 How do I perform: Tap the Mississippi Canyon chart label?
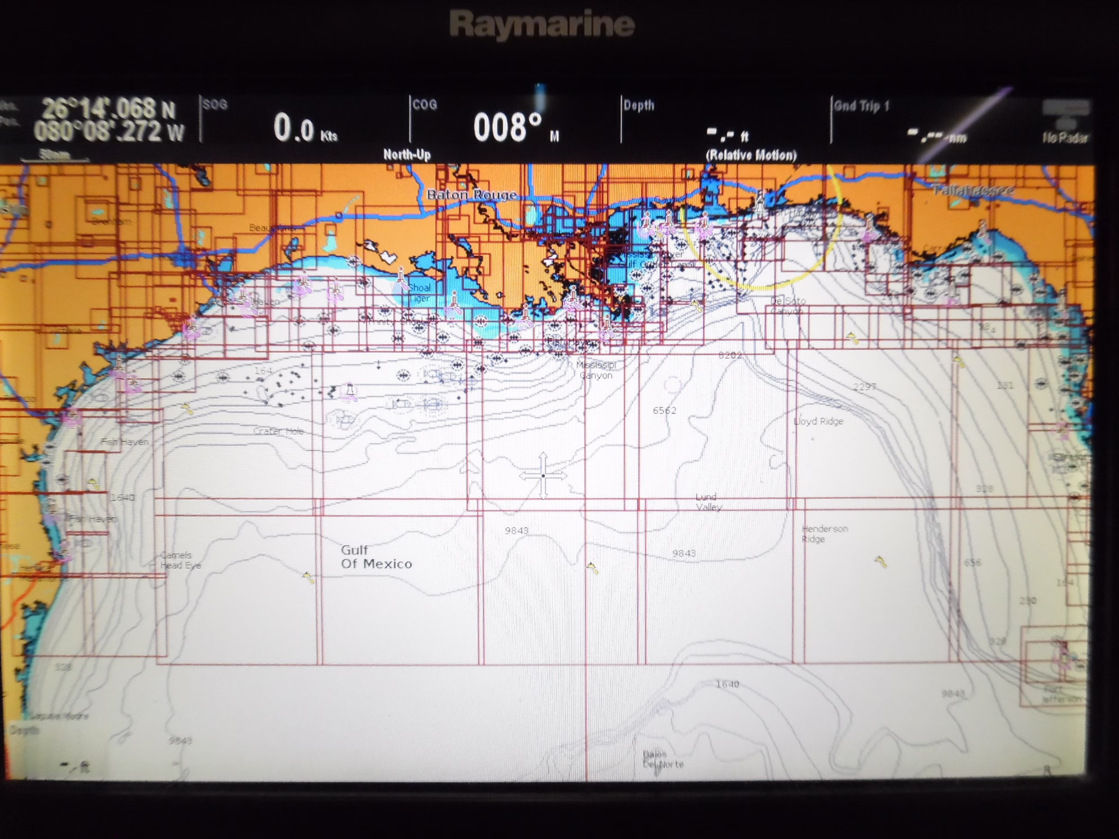(x=596, y=370)
